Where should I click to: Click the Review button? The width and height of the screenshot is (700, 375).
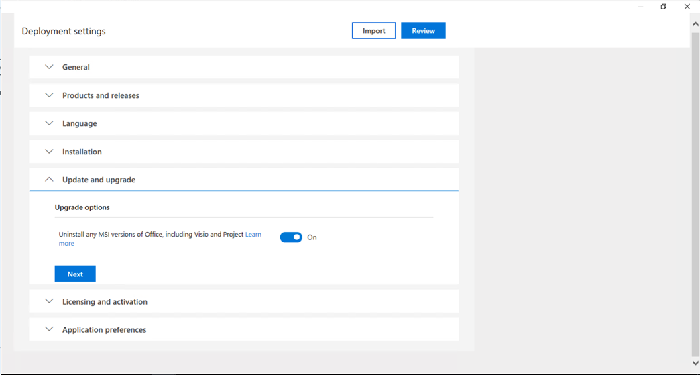point(423,30)
